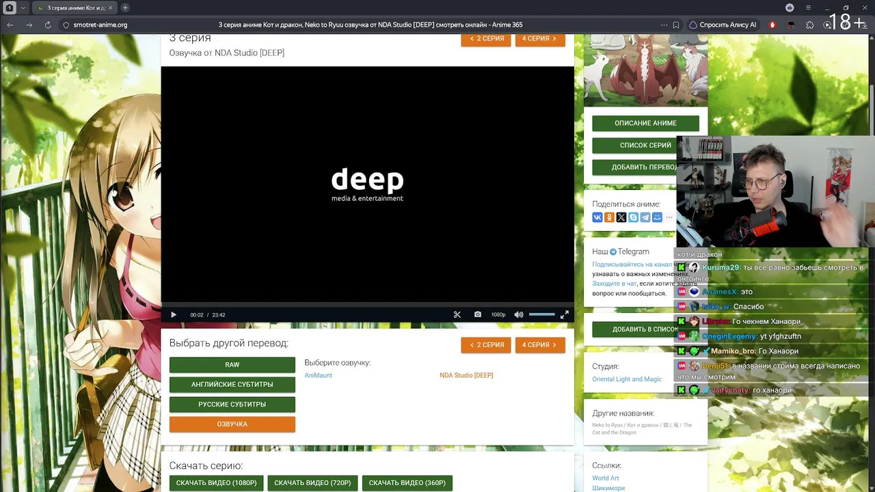
Task: Choose AniMaunt voiceover
Action: [319, 375]
